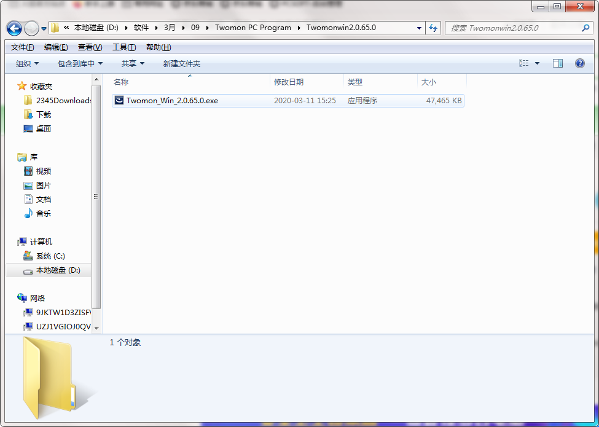The height and width of the screenshot is (427, 599).
Task: Click the 新建文件夹 button
Action: click(x=182, y=64)
